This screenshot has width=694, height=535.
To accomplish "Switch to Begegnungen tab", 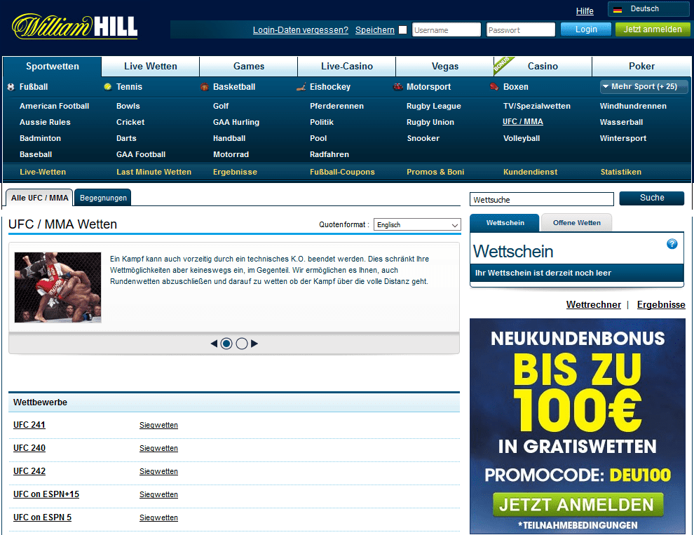I will click(103, 198).
